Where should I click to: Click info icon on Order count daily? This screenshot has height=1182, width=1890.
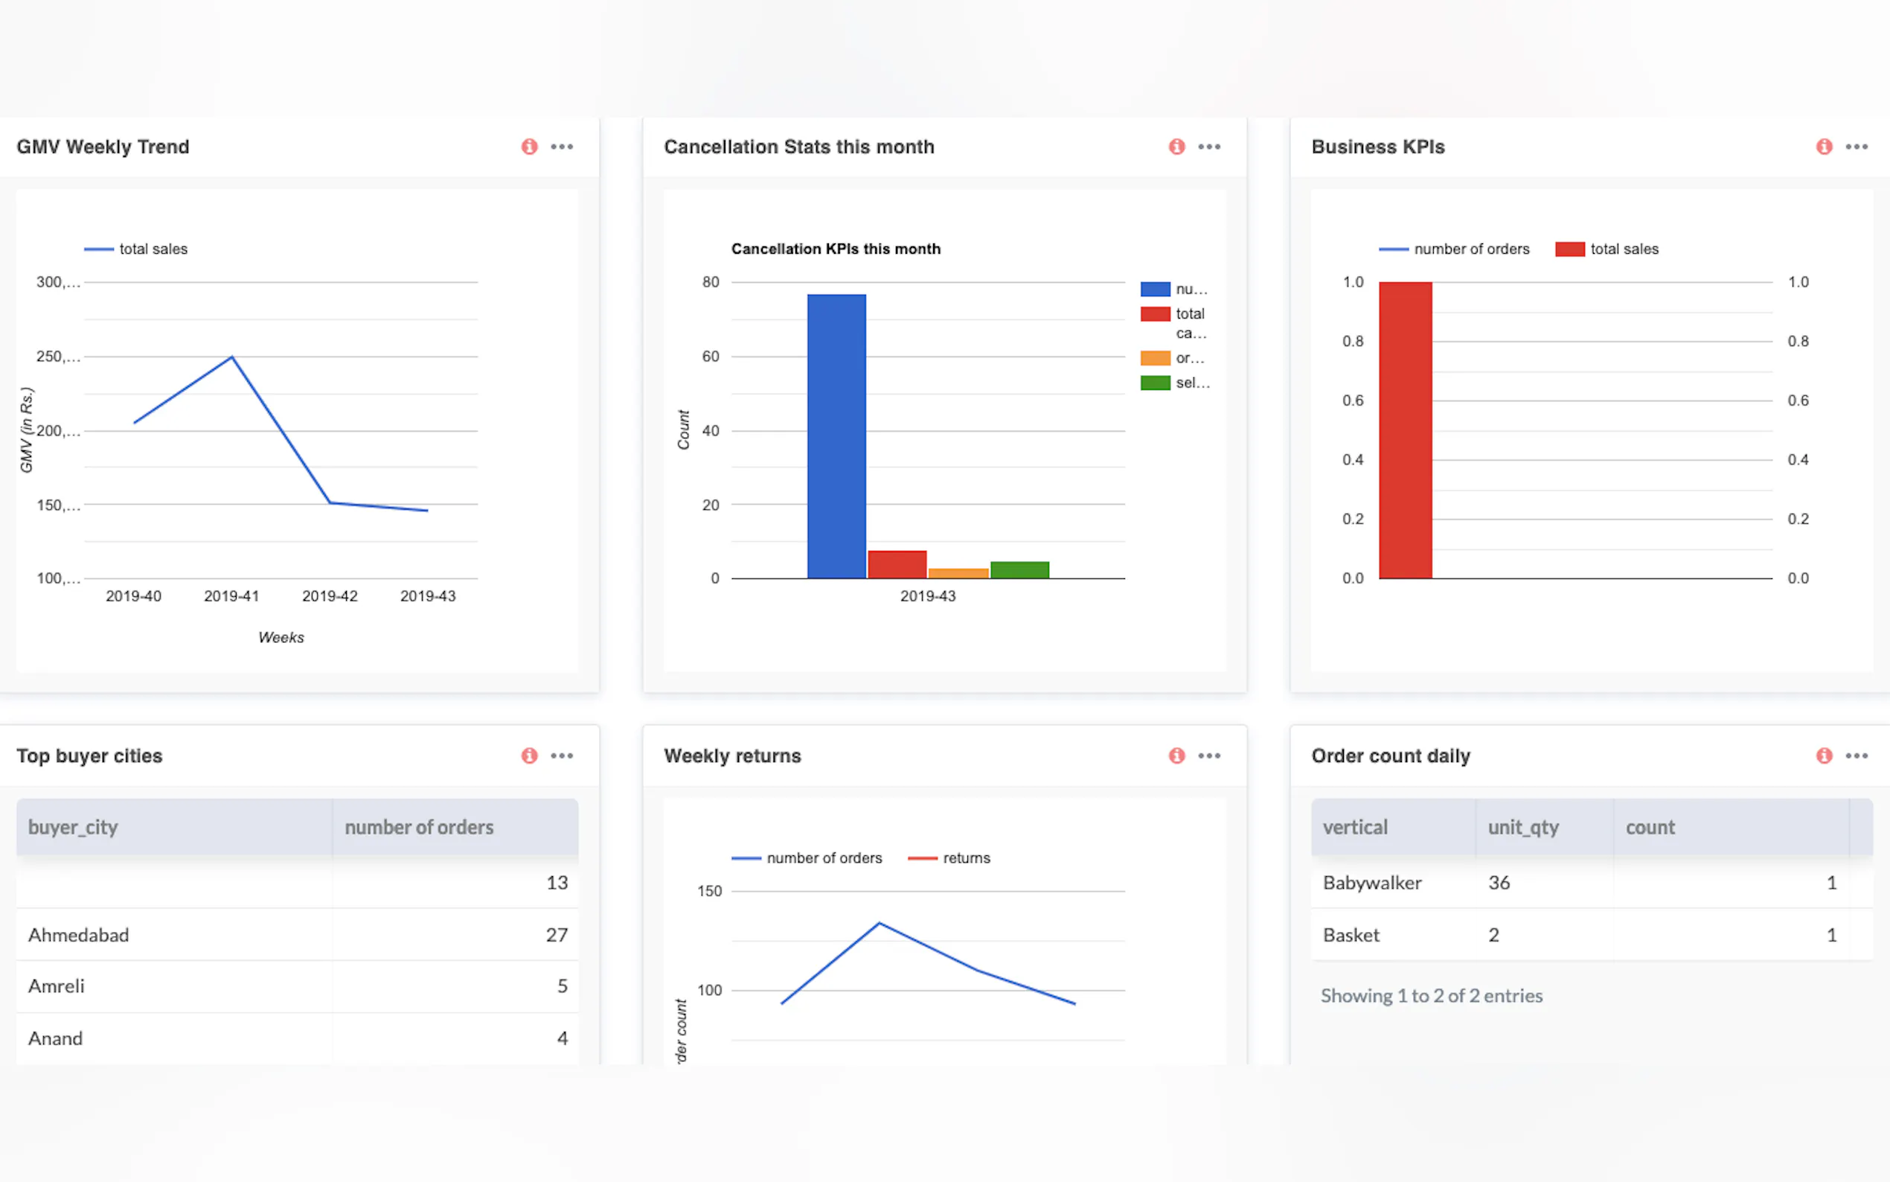point(1825,755)
